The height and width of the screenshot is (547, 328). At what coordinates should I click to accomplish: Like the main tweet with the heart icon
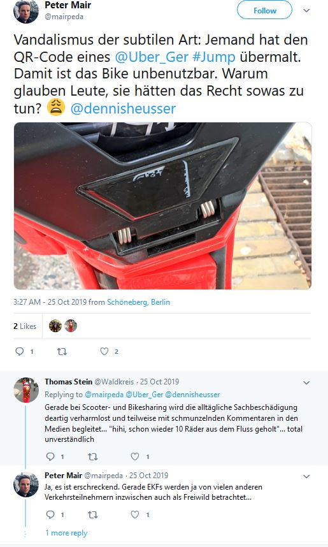tap(104, 351)
